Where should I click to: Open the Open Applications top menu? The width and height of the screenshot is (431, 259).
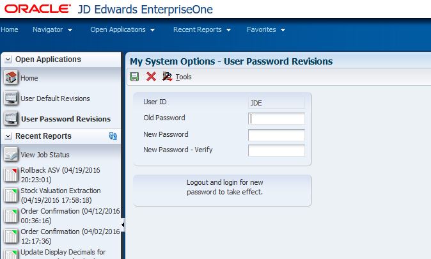123,29
